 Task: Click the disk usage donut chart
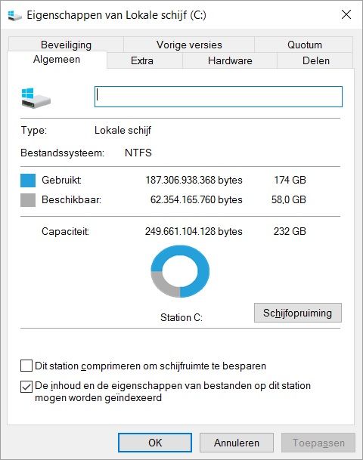tap(180, 271)
